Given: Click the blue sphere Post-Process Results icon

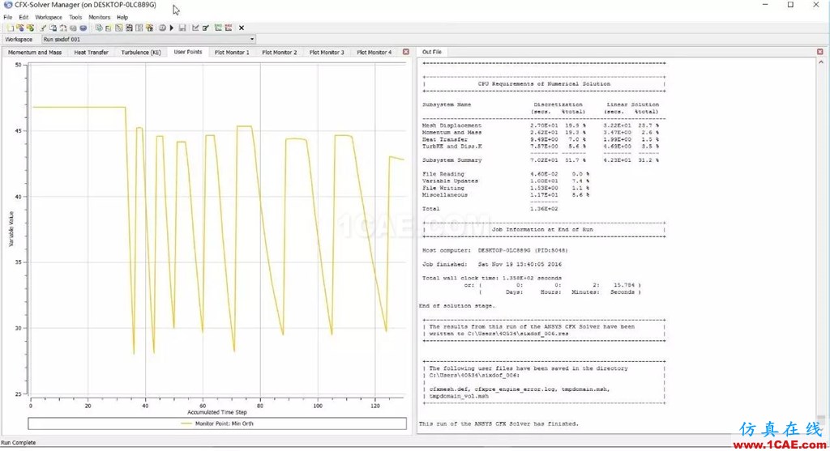Looking at the screenshot, I should click(x=83, y=28).
